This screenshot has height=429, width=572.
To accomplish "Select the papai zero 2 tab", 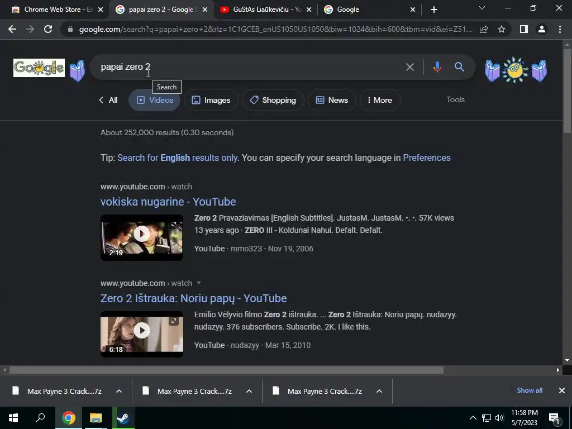I will point(160,10).
